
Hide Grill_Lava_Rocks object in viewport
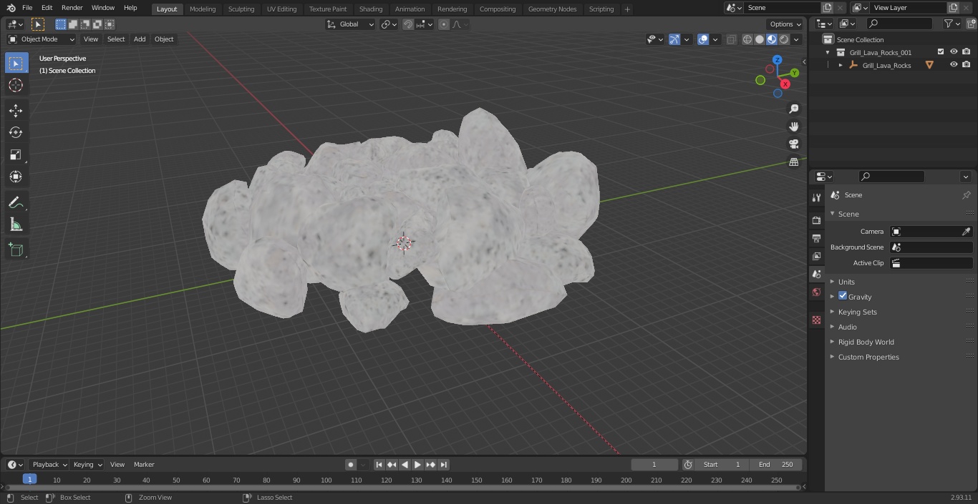954,64
